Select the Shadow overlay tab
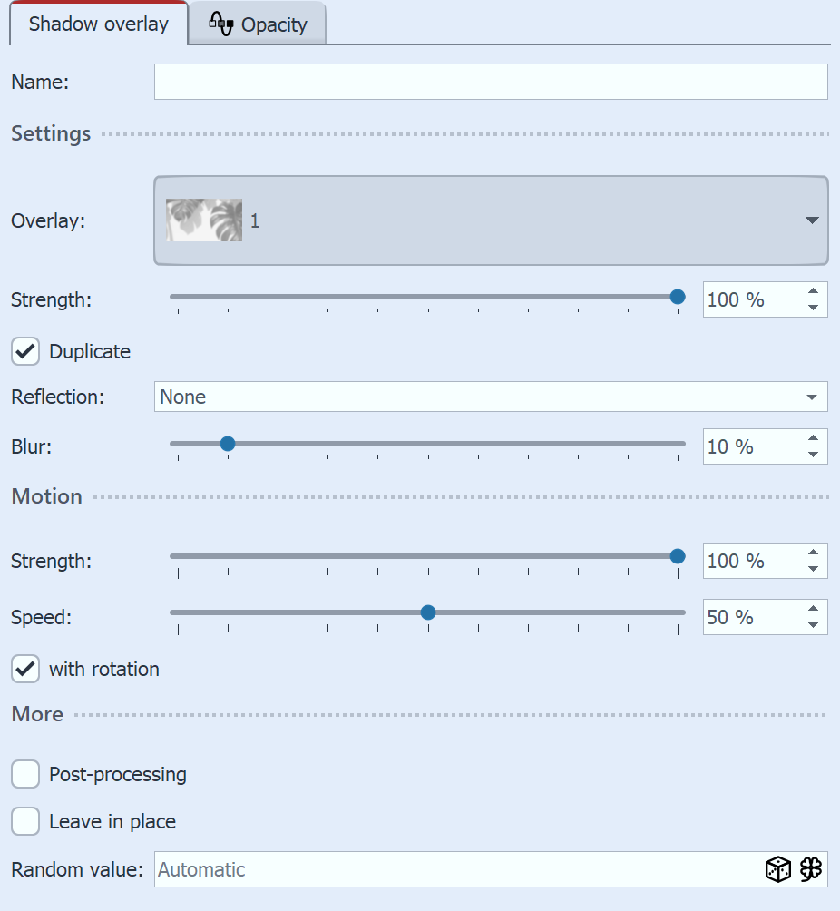 97,24
